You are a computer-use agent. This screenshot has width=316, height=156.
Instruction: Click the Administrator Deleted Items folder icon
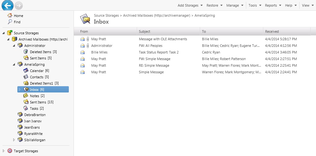[26, 52]
